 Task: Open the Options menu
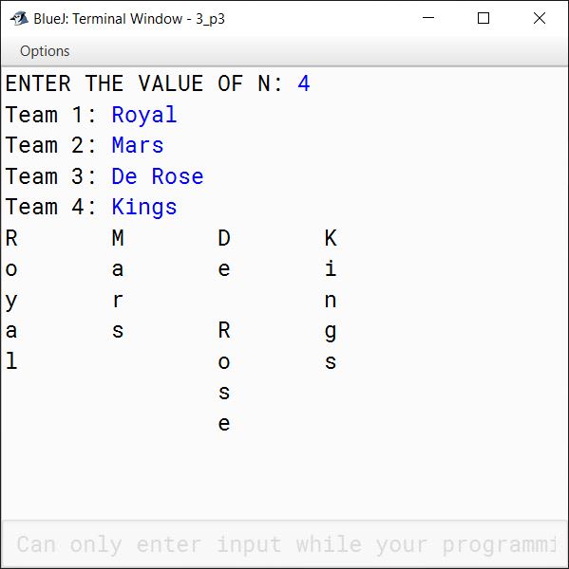45,51
